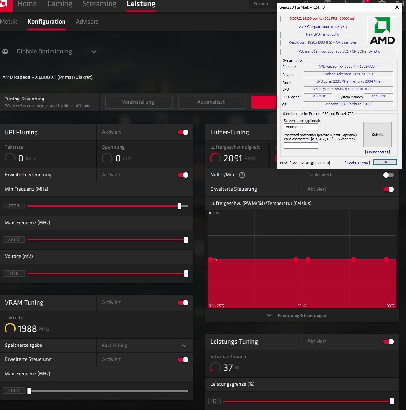Click the GPU Max. Frequenz slider handle
406x410 pixels.
point(186,240)
